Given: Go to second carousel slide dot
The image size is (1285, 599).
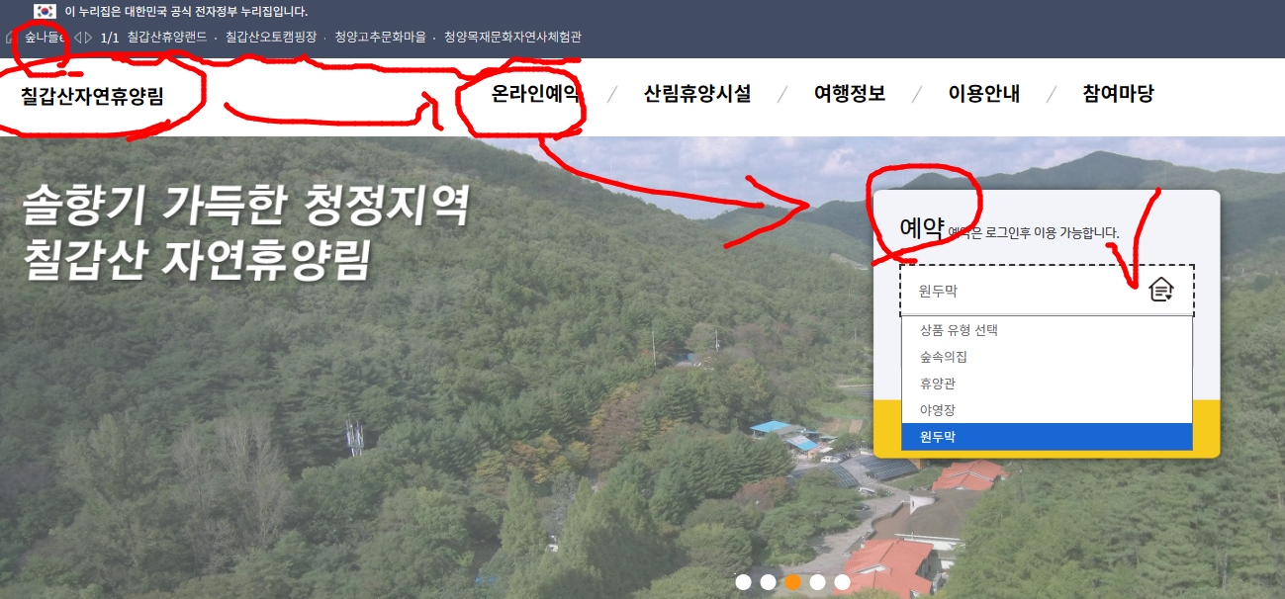Looking at the screenshot, I should click(769, 582).
